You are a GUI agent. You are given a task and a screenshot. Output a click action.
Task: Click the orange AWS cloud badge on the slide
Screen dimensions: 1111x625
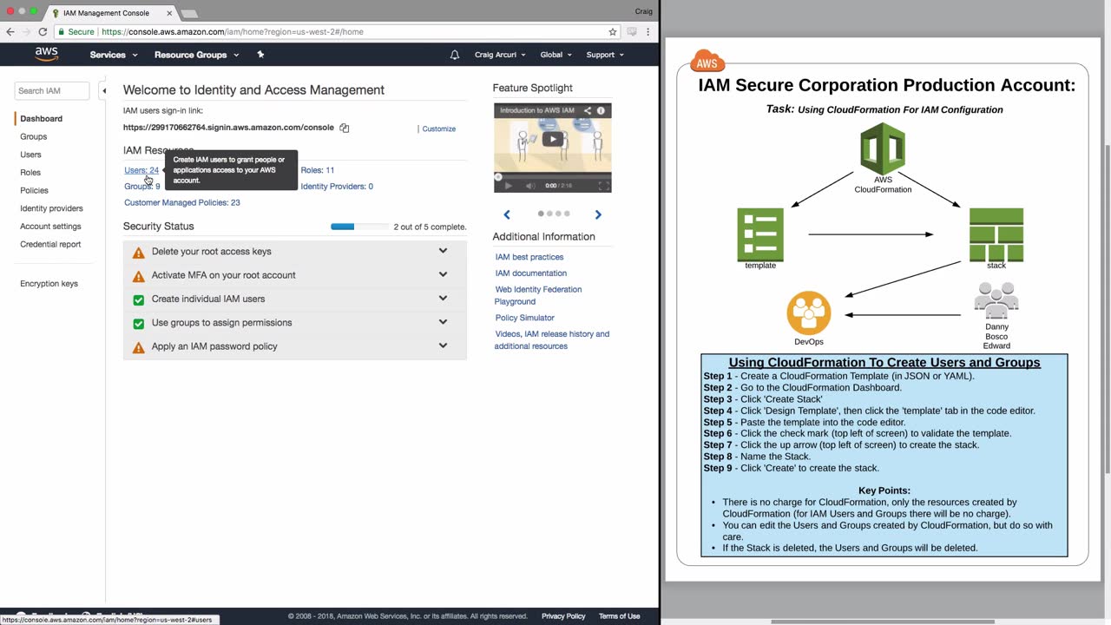point(707,62)
